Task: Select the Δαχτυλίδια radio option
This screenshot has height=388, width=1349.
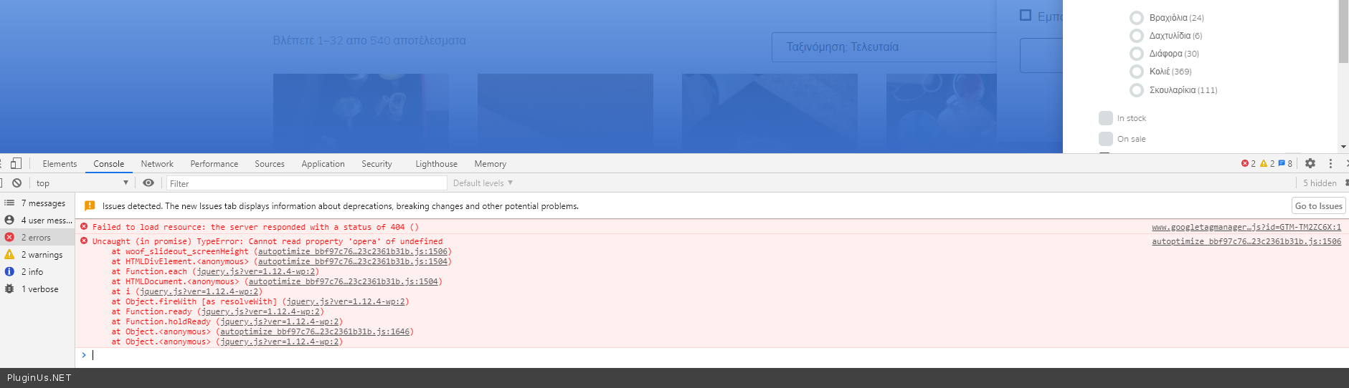Action: coord(1137,36)
